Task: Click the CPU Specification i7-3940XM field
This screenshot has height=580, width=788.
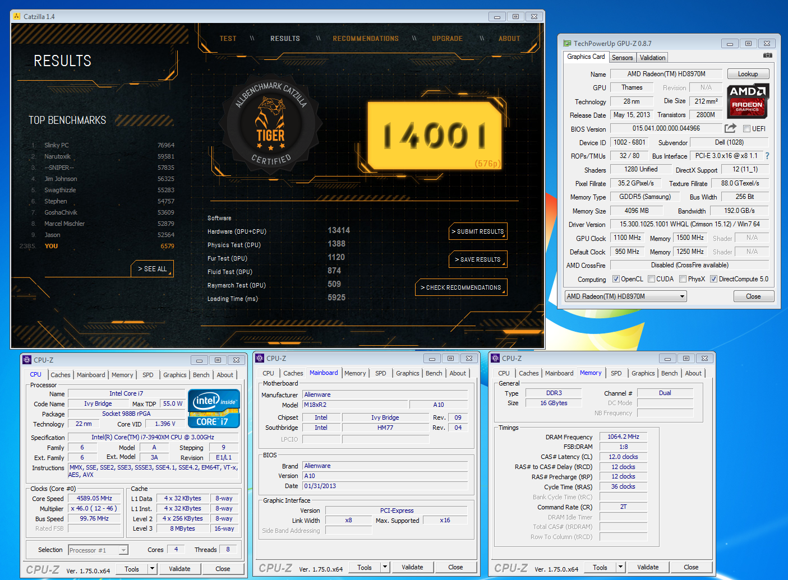Action: [x=153, y=437]
